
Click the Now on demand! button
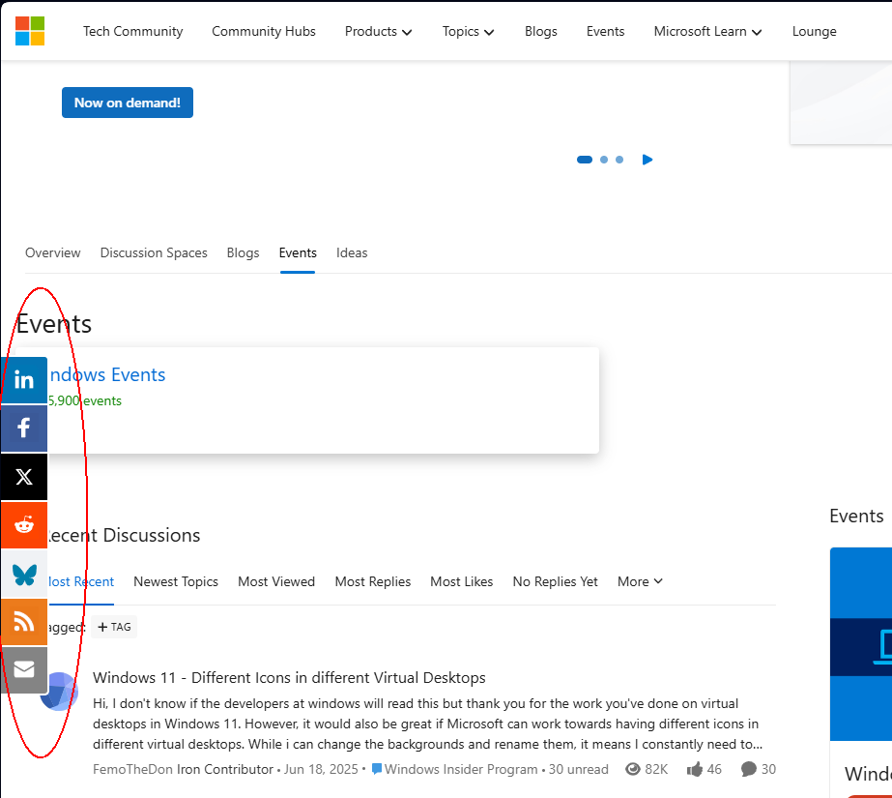128,103
